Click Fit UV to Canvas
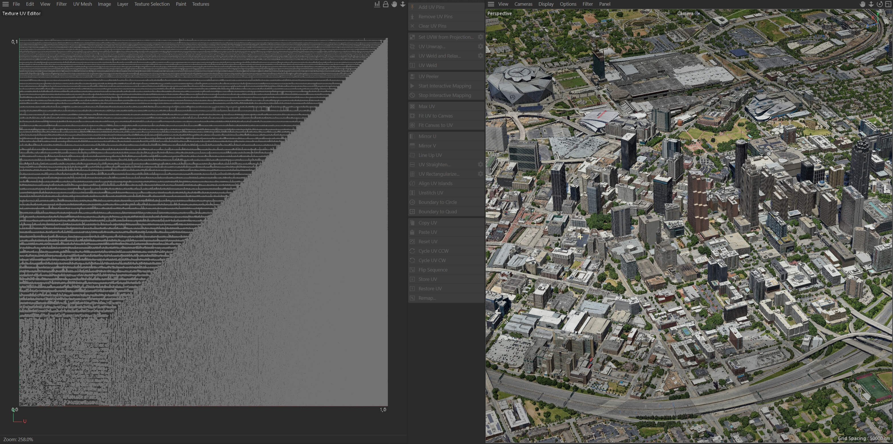Image resolution: width=893 pixels, height=444 pixels. [446, 116]
